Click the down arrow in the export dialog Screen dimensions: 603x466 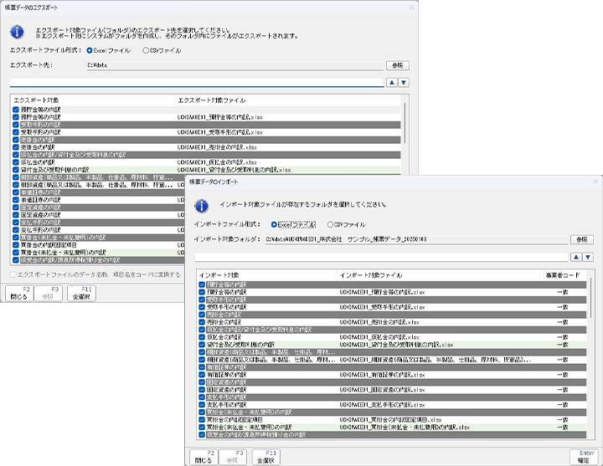point(404,82)
